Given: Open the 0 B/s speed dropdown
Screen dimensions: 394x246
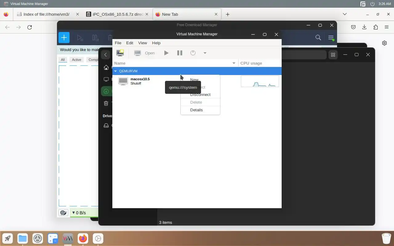Looking at the screenshot, I should pos(79,213).
